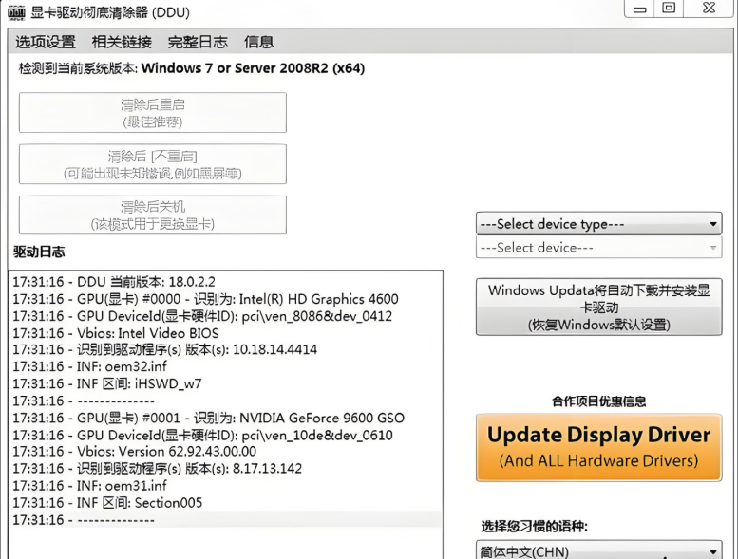Screen dimensions: 738x559
Task: Expand the Select device type dropdown
Action: coord(598,224)
